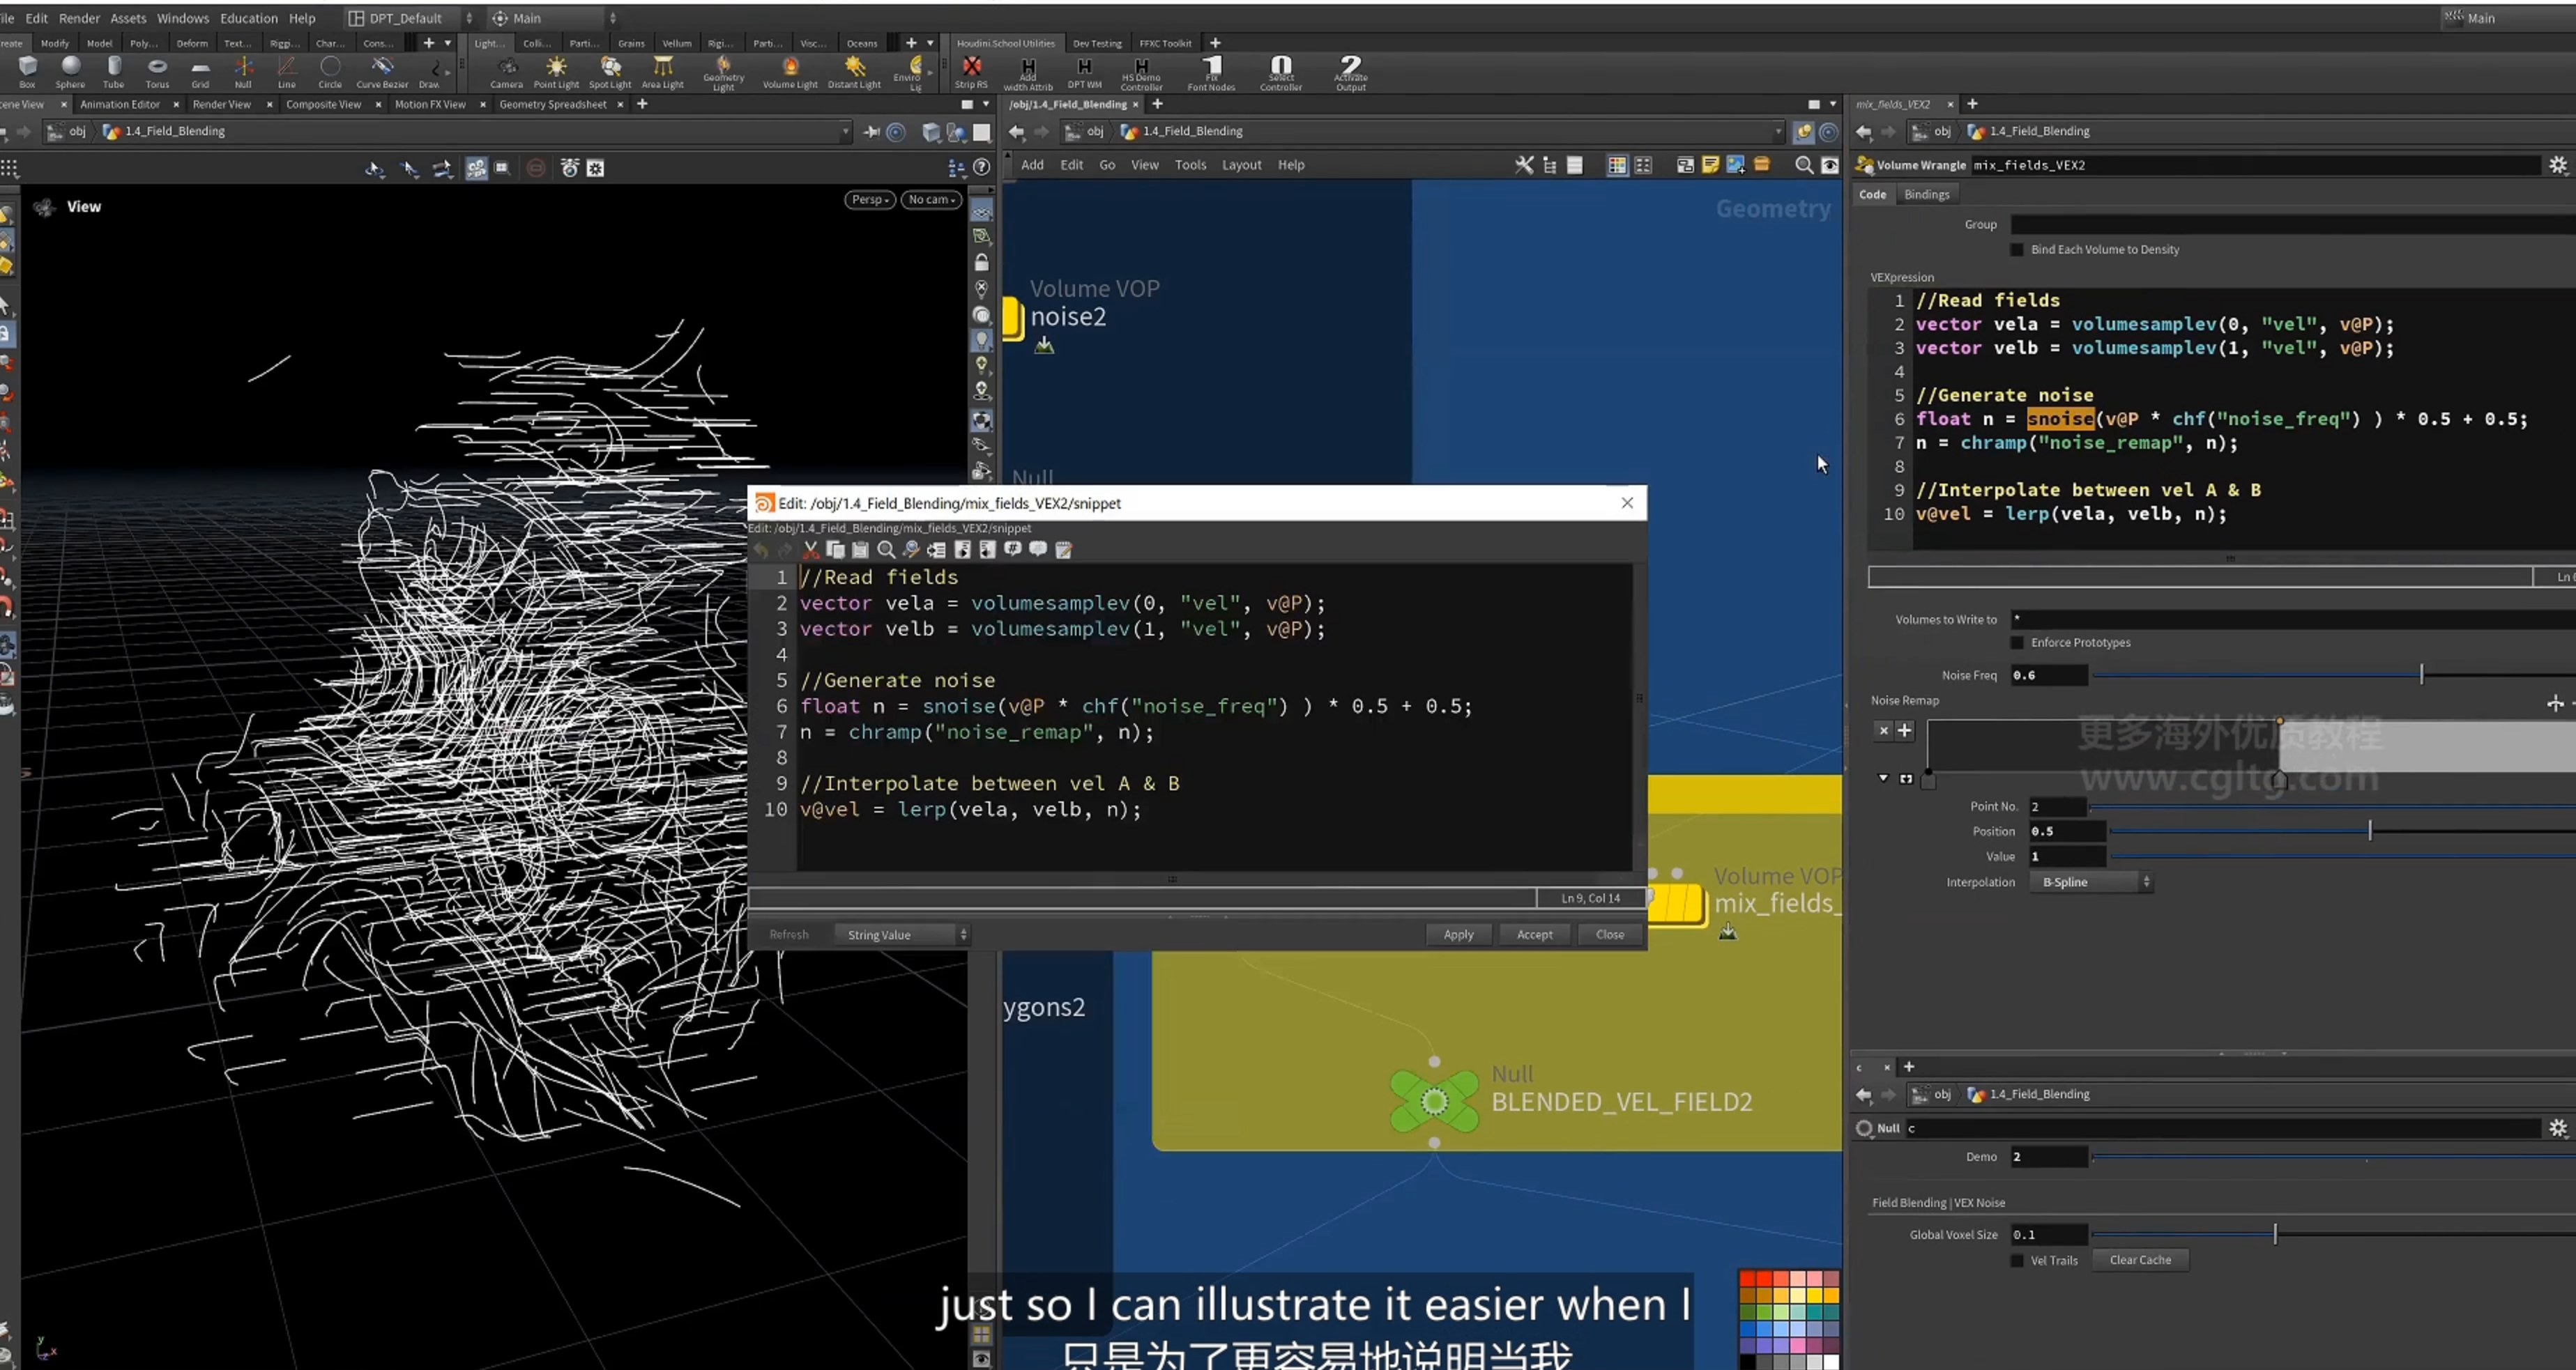This screenshot has height=1370, width=2576.
Task: Open the Main radial menu dropdown
Action: pos(553,18)
